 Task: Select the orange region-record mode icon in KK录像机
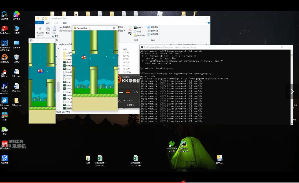coord(128,91)
